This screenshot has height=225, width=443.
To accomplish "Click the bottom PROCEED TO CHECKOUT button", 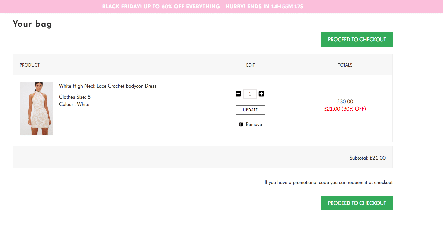I will pyautogui.click(x=357, y=203).
